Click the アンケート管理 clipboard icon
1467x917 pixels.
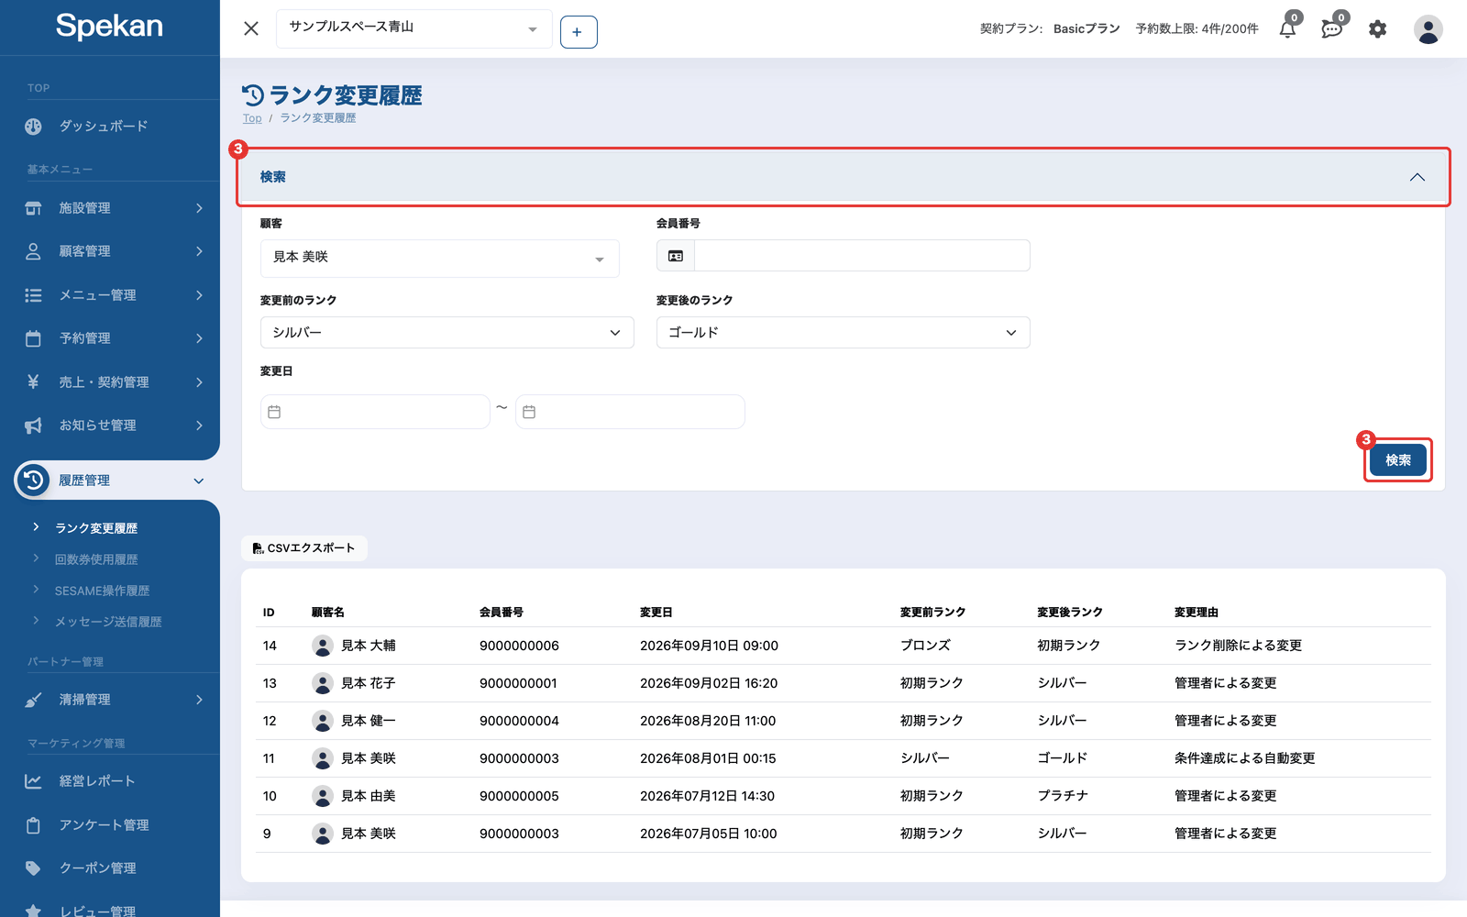click(x=33, y=825)
